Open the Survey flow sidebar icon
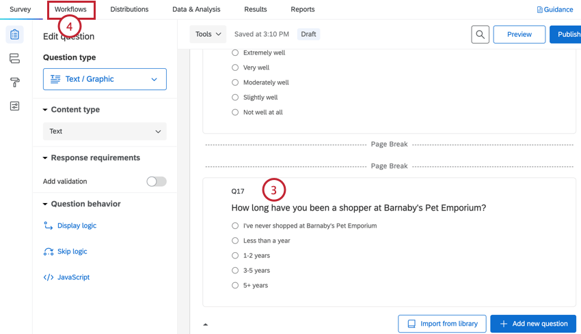Viewport: 581px width, 334px height. click(14, 59)
